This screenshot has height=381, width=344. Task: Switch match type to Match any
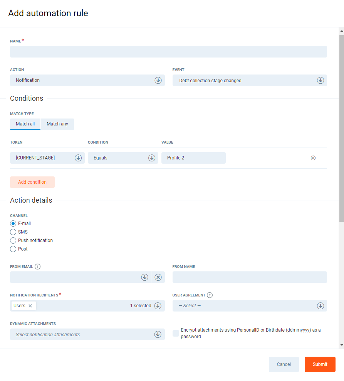57,124
